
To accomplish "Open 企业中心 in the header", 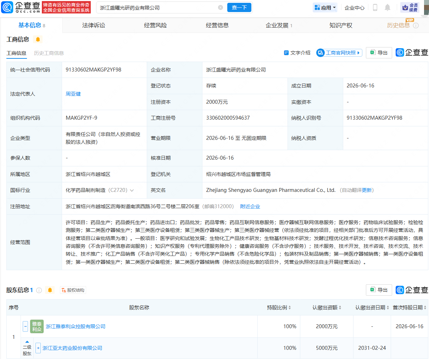I will tap(355, 7).
